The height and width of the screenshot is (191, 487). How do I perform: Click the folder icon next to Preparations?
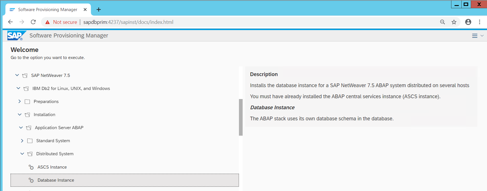click(27, 102)
